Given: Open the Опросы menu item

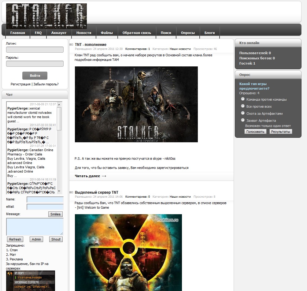Looking at the screenshot, I should pyautogui.click(x=188, y=33).
